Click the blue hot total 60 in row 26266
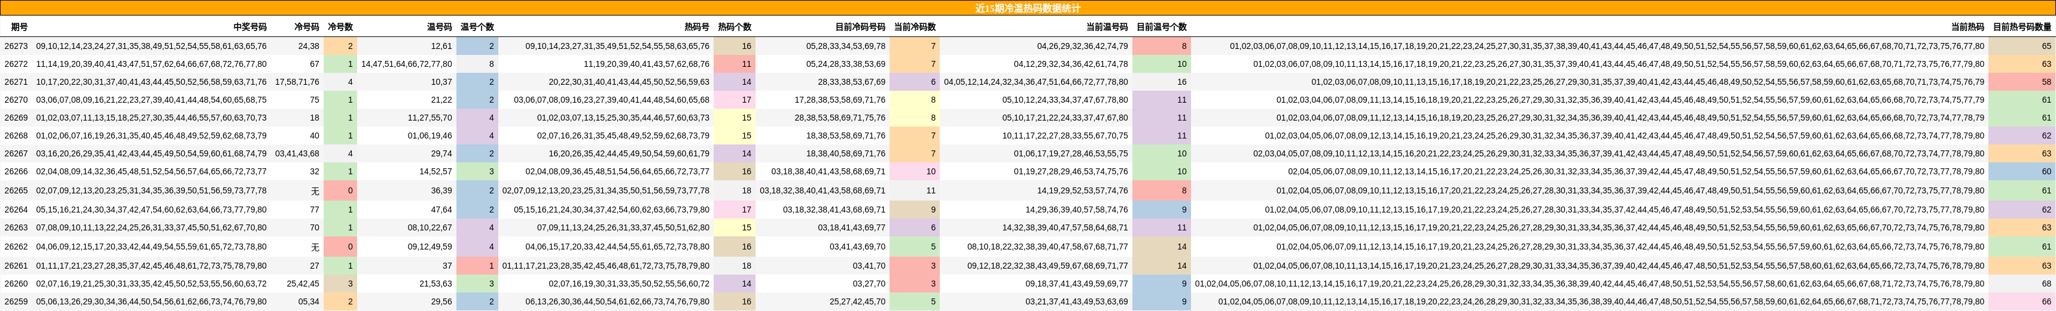This screenshot has width=2056, height=311. (x=2022, y=171)
